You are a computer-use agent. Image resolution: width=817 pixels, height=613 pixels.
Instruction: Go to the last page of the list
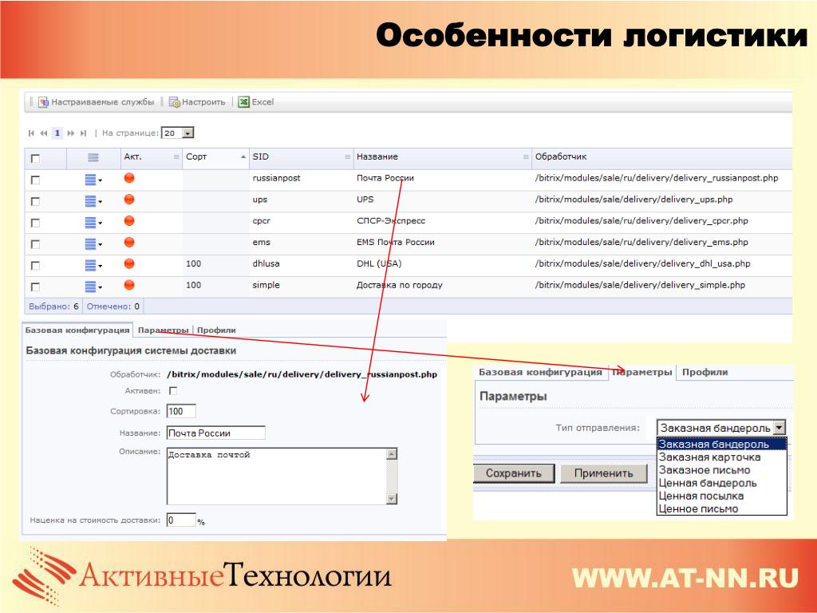(x=83, y=133)
